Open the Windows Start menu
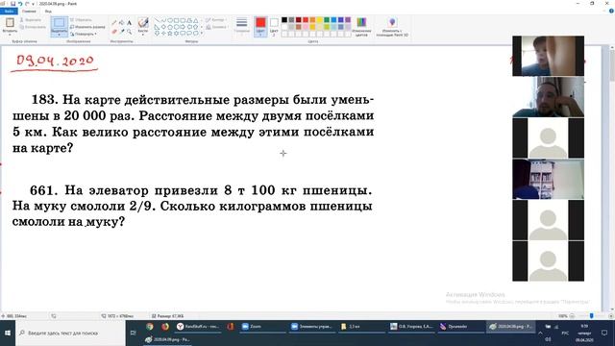 [x=8, y=334]
